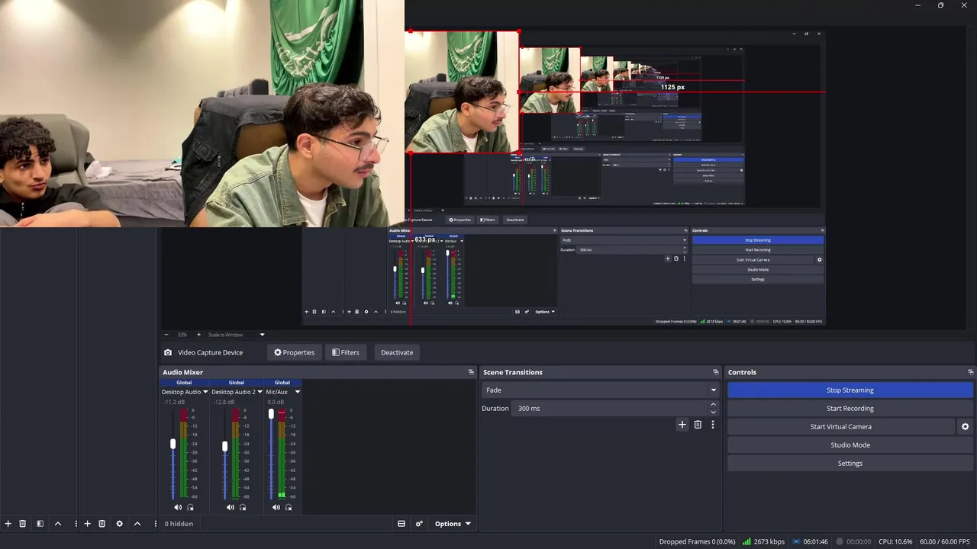Viewport: 977px width, 549px height.
Task: Click the Desktop Audio volume slider handle
Action: (173, 444)
